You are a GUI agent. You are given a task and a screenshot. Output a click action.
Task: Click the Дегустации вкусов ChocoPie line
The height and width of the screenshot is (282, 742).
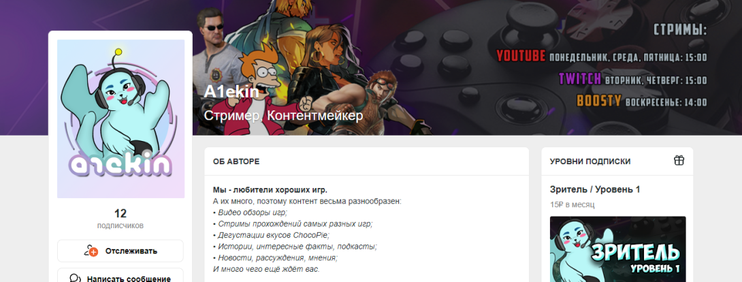click(271, 235)
